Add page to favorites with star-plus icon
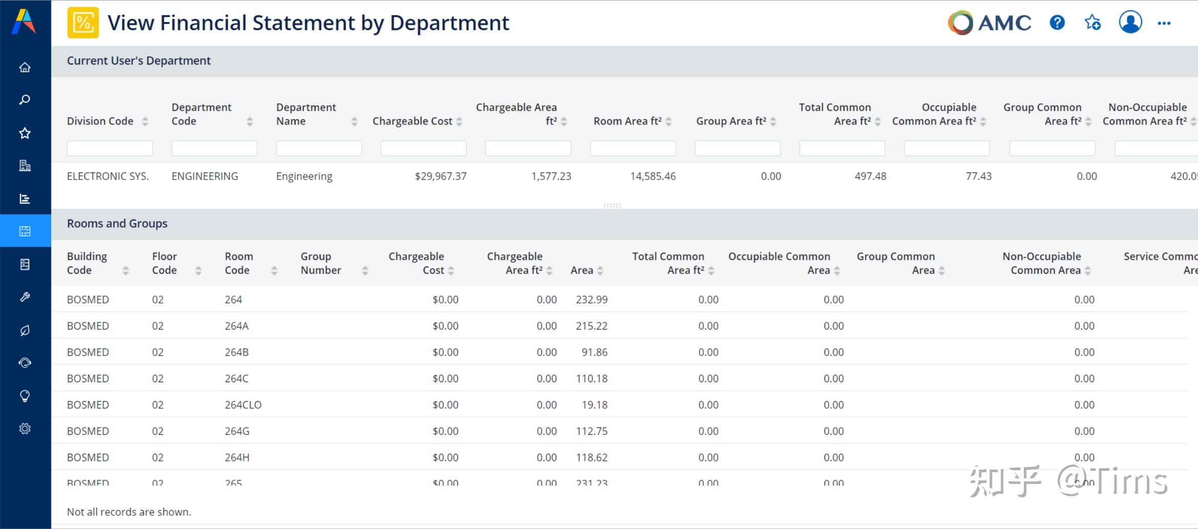This screenshot has width=1198, height=529. click(x=1092, y=23)
